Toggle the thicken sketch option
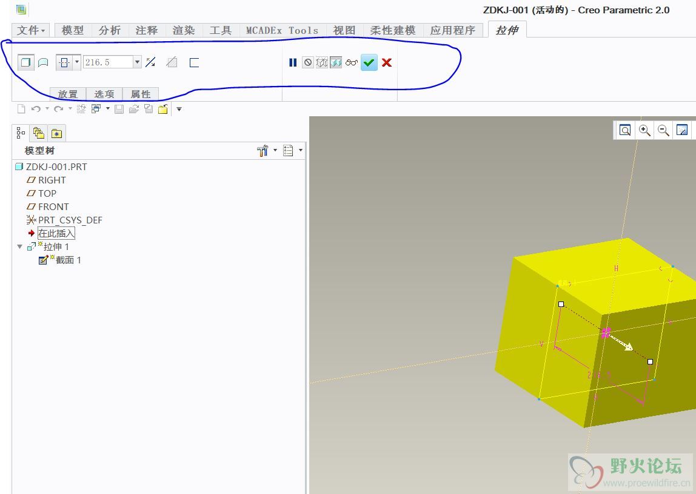 click(x=194, y=62)
